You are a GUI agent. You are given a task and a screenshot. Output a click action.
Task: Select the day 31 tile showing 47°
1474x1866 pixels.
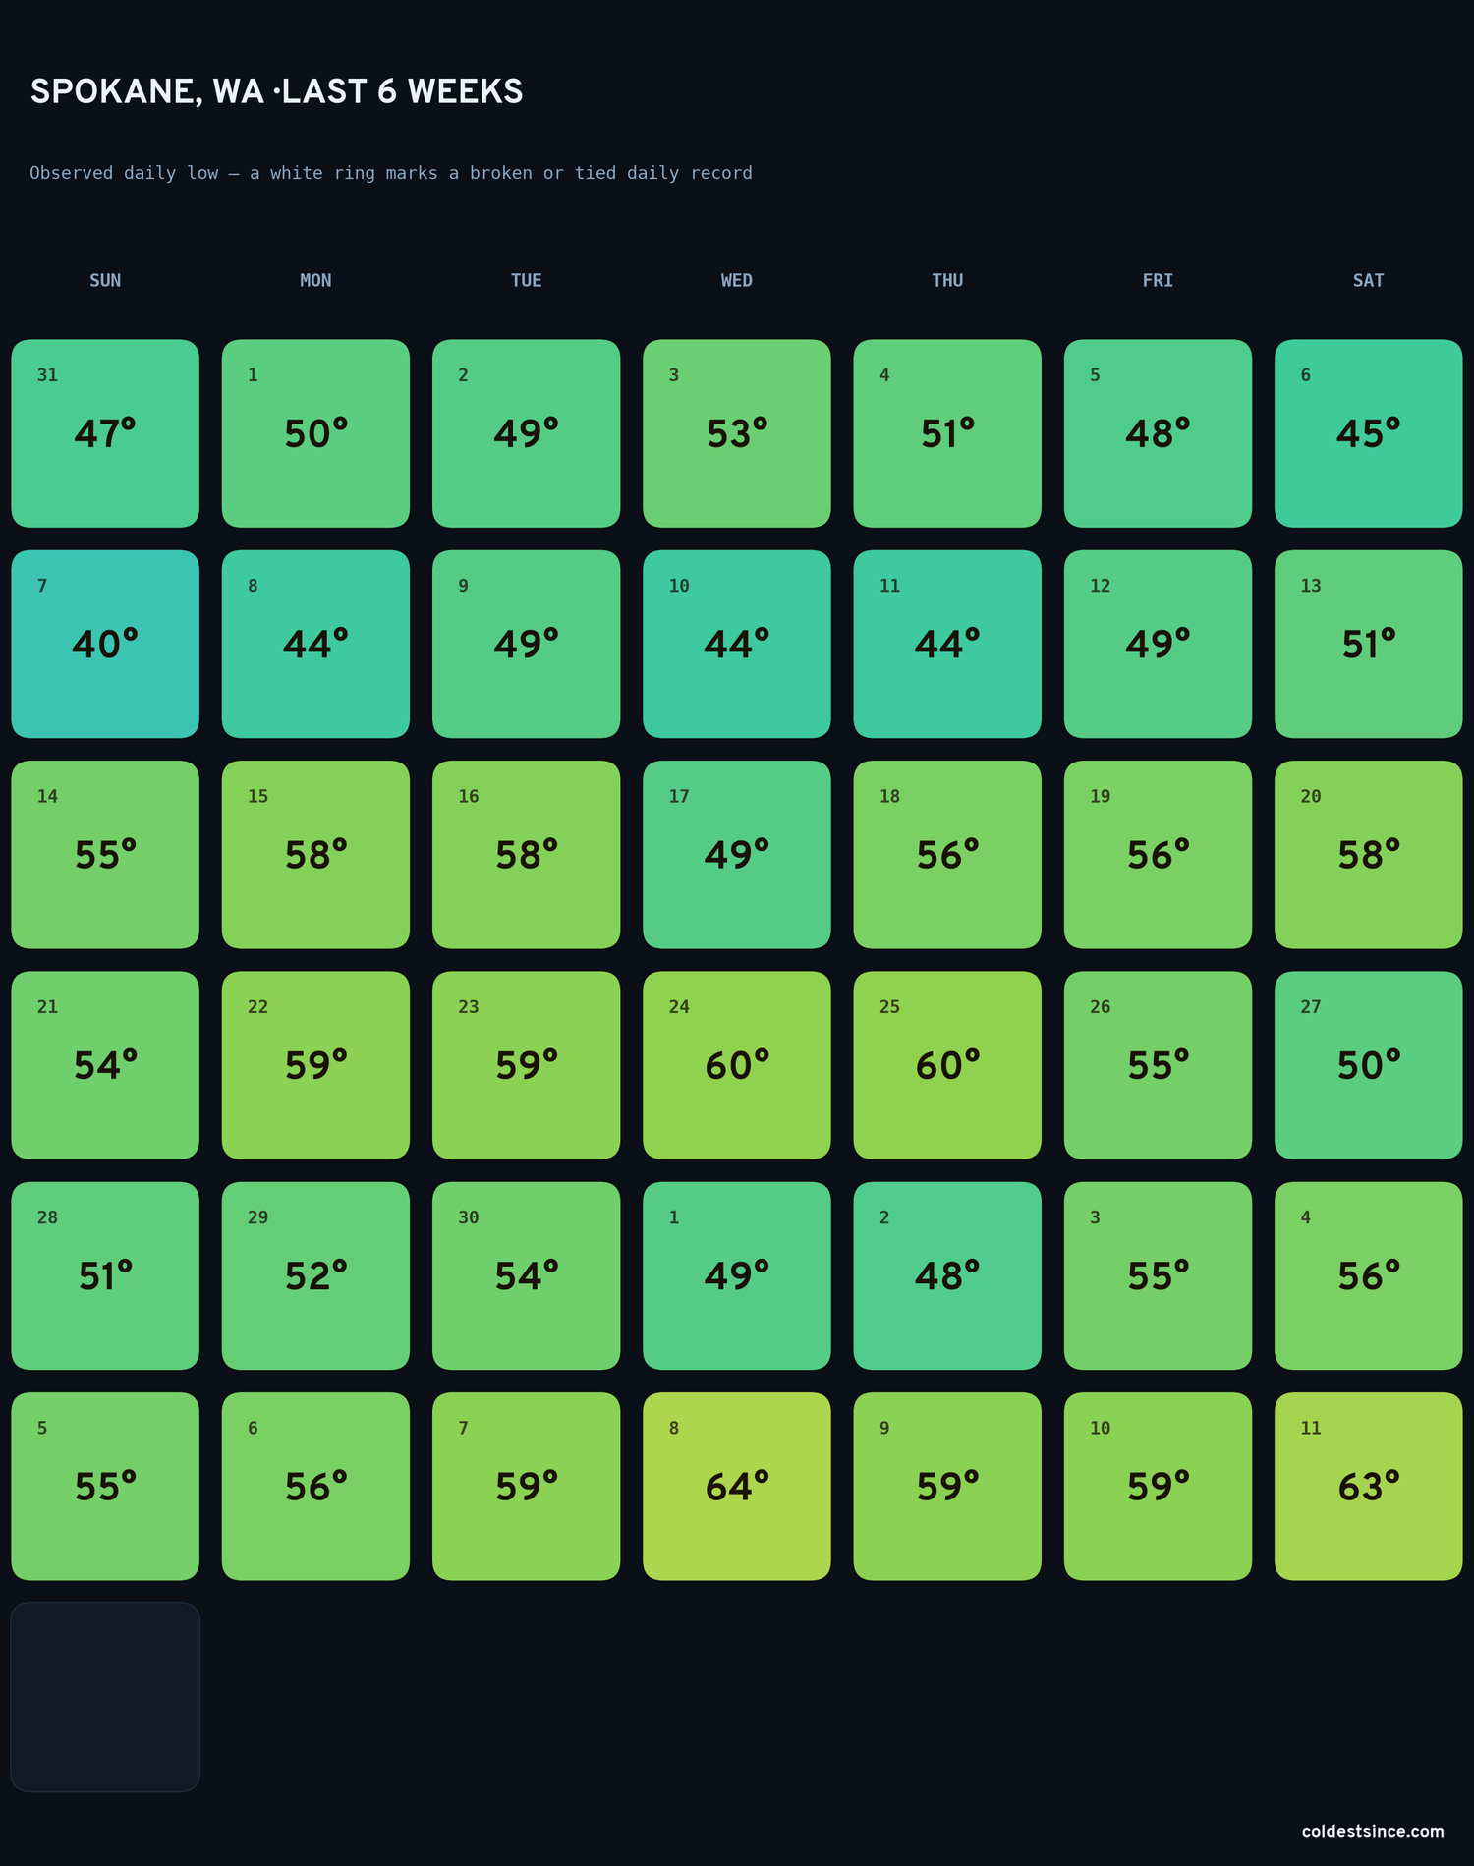coord(105,433)
